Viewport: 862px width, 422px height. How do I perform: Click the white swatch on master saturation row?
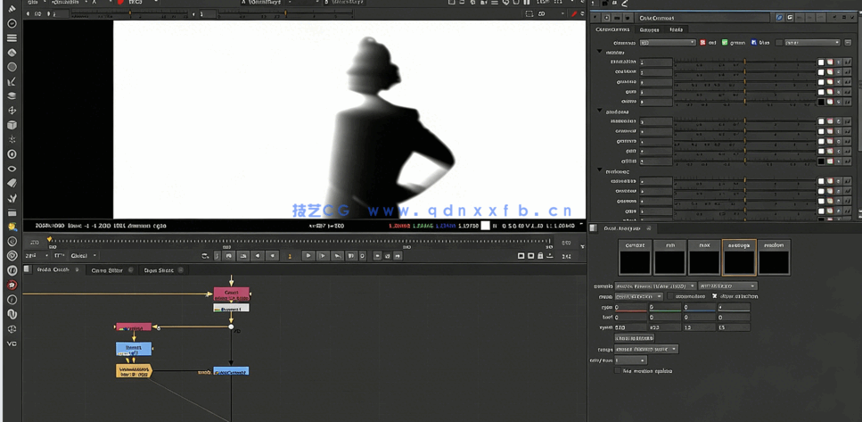(821, 62)
